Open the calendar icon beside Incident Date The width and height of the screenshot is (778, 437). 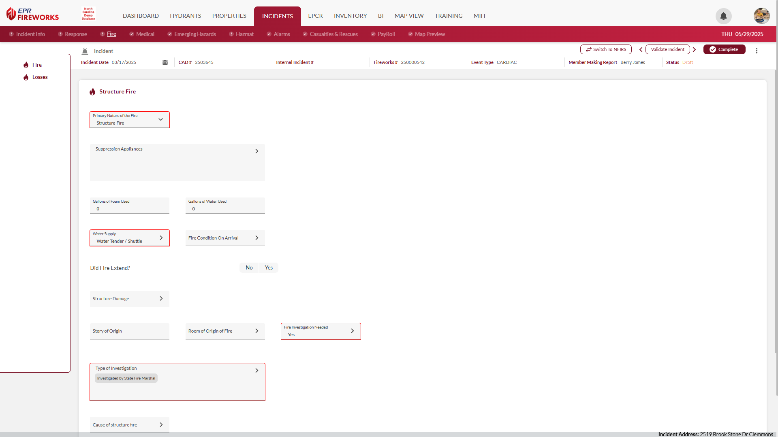point(165,62)
